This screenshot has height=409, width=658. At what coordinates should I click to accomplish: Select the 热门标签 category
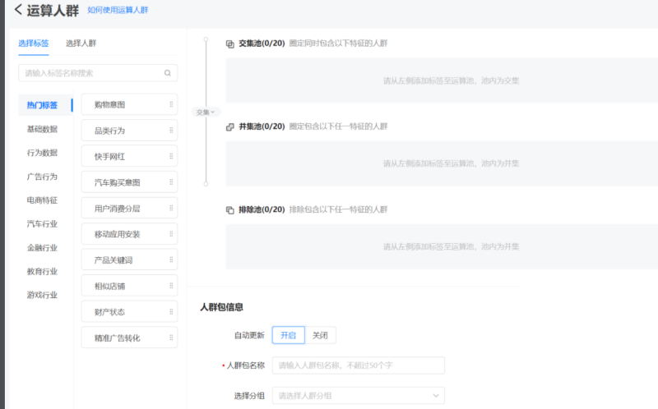click(45, 105)
